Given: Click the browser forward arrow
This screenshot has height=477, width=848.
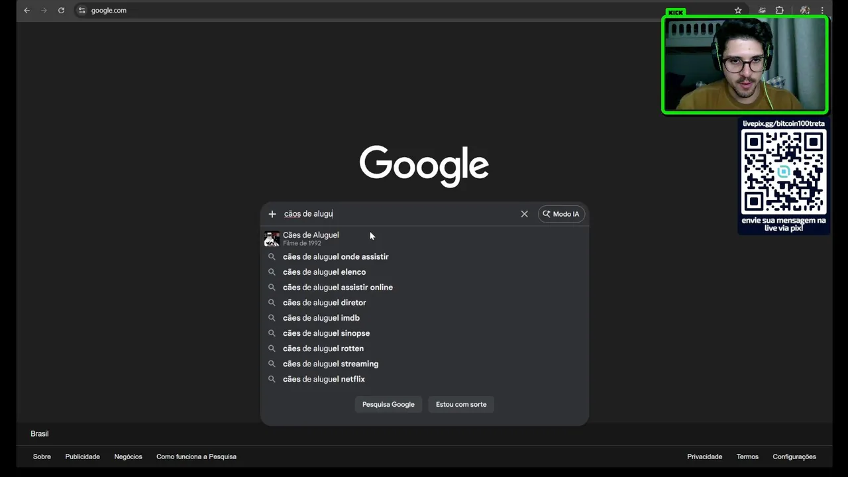Looking at the screenshot, I should click(x=44, y=11).
